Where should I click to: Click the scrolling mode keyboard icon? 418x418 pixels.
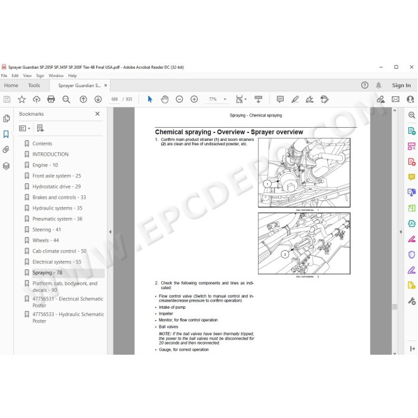pyautogui.click(x=259, y=100)
